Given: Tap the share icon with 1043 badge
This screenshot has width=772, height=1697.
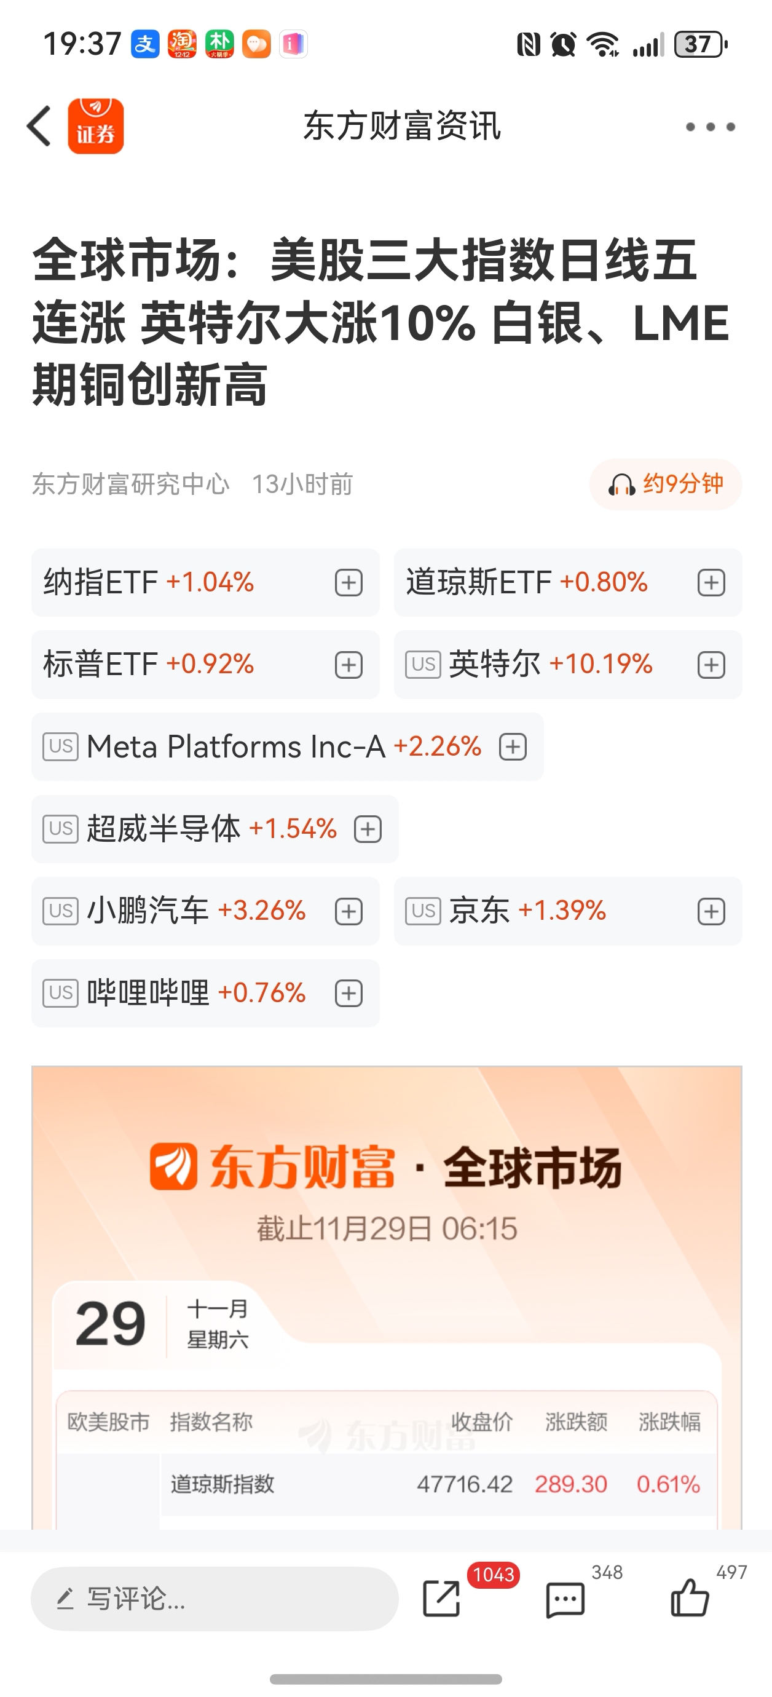Looking at the screenshot, I should coord(441,1598).
